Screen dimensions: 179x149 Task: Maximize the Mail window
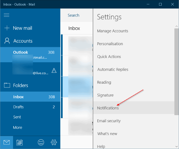[160, 4]
